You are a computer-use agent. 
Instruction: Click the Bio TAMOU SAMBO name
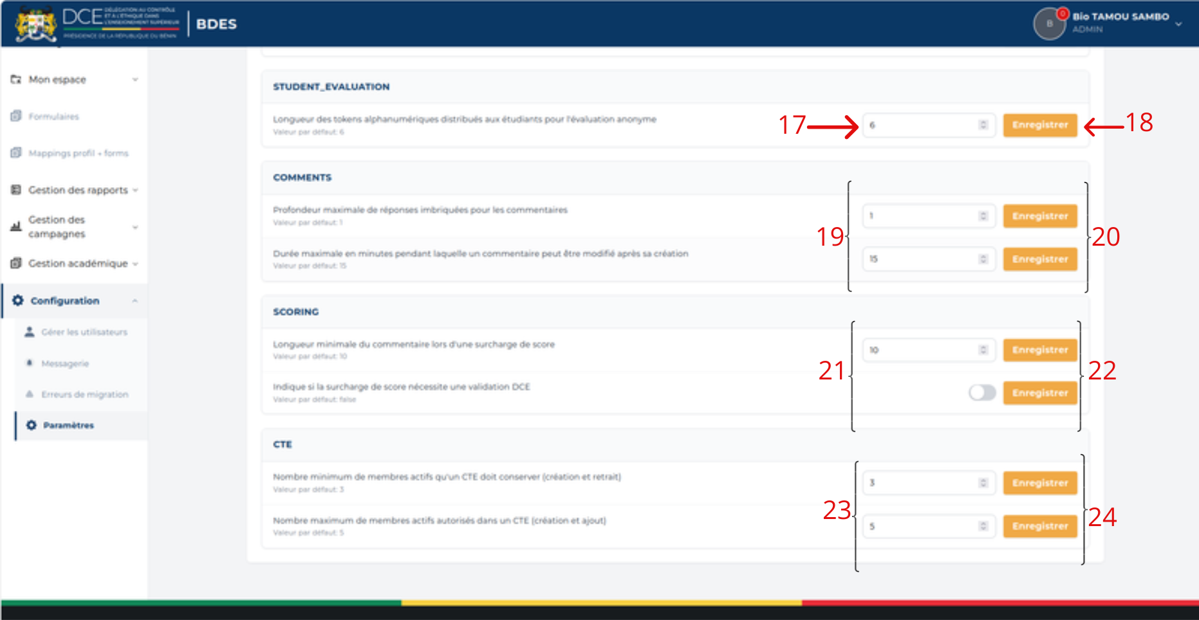pos(1120,17)
